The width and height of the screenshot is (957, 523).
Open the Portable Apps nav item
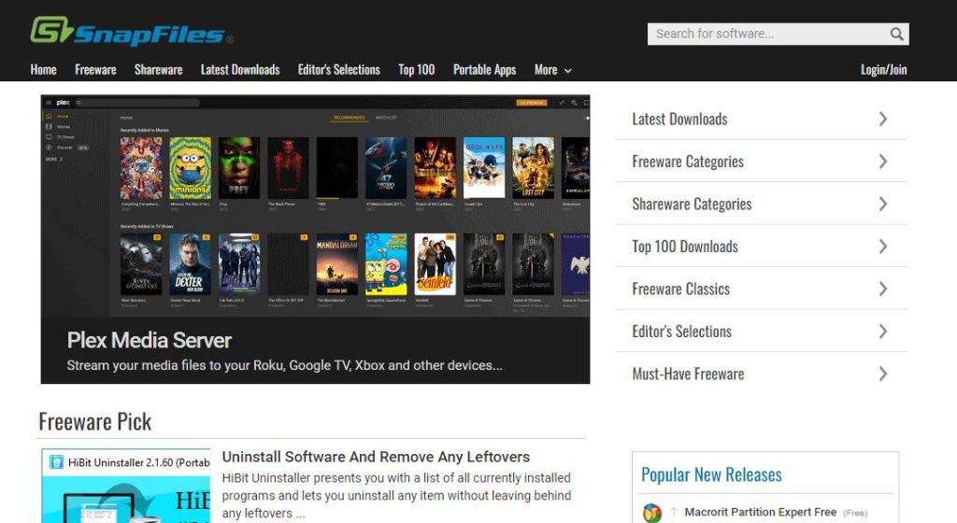point(485,69)
